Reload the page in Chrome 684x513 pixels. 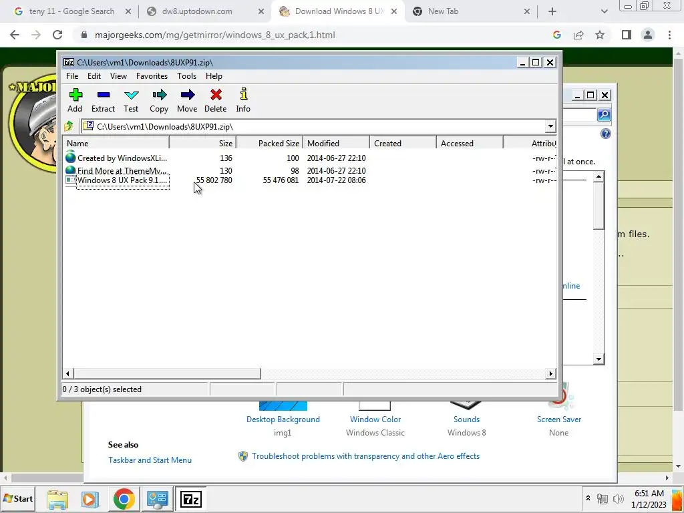tap(57, 35)
